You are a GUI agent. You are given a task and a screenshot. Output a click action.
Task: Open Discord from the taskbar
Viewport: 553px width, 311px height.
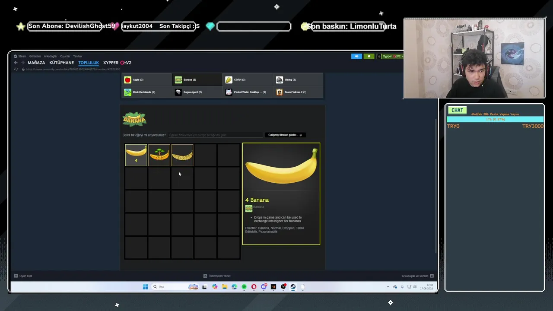coord(264,287)
